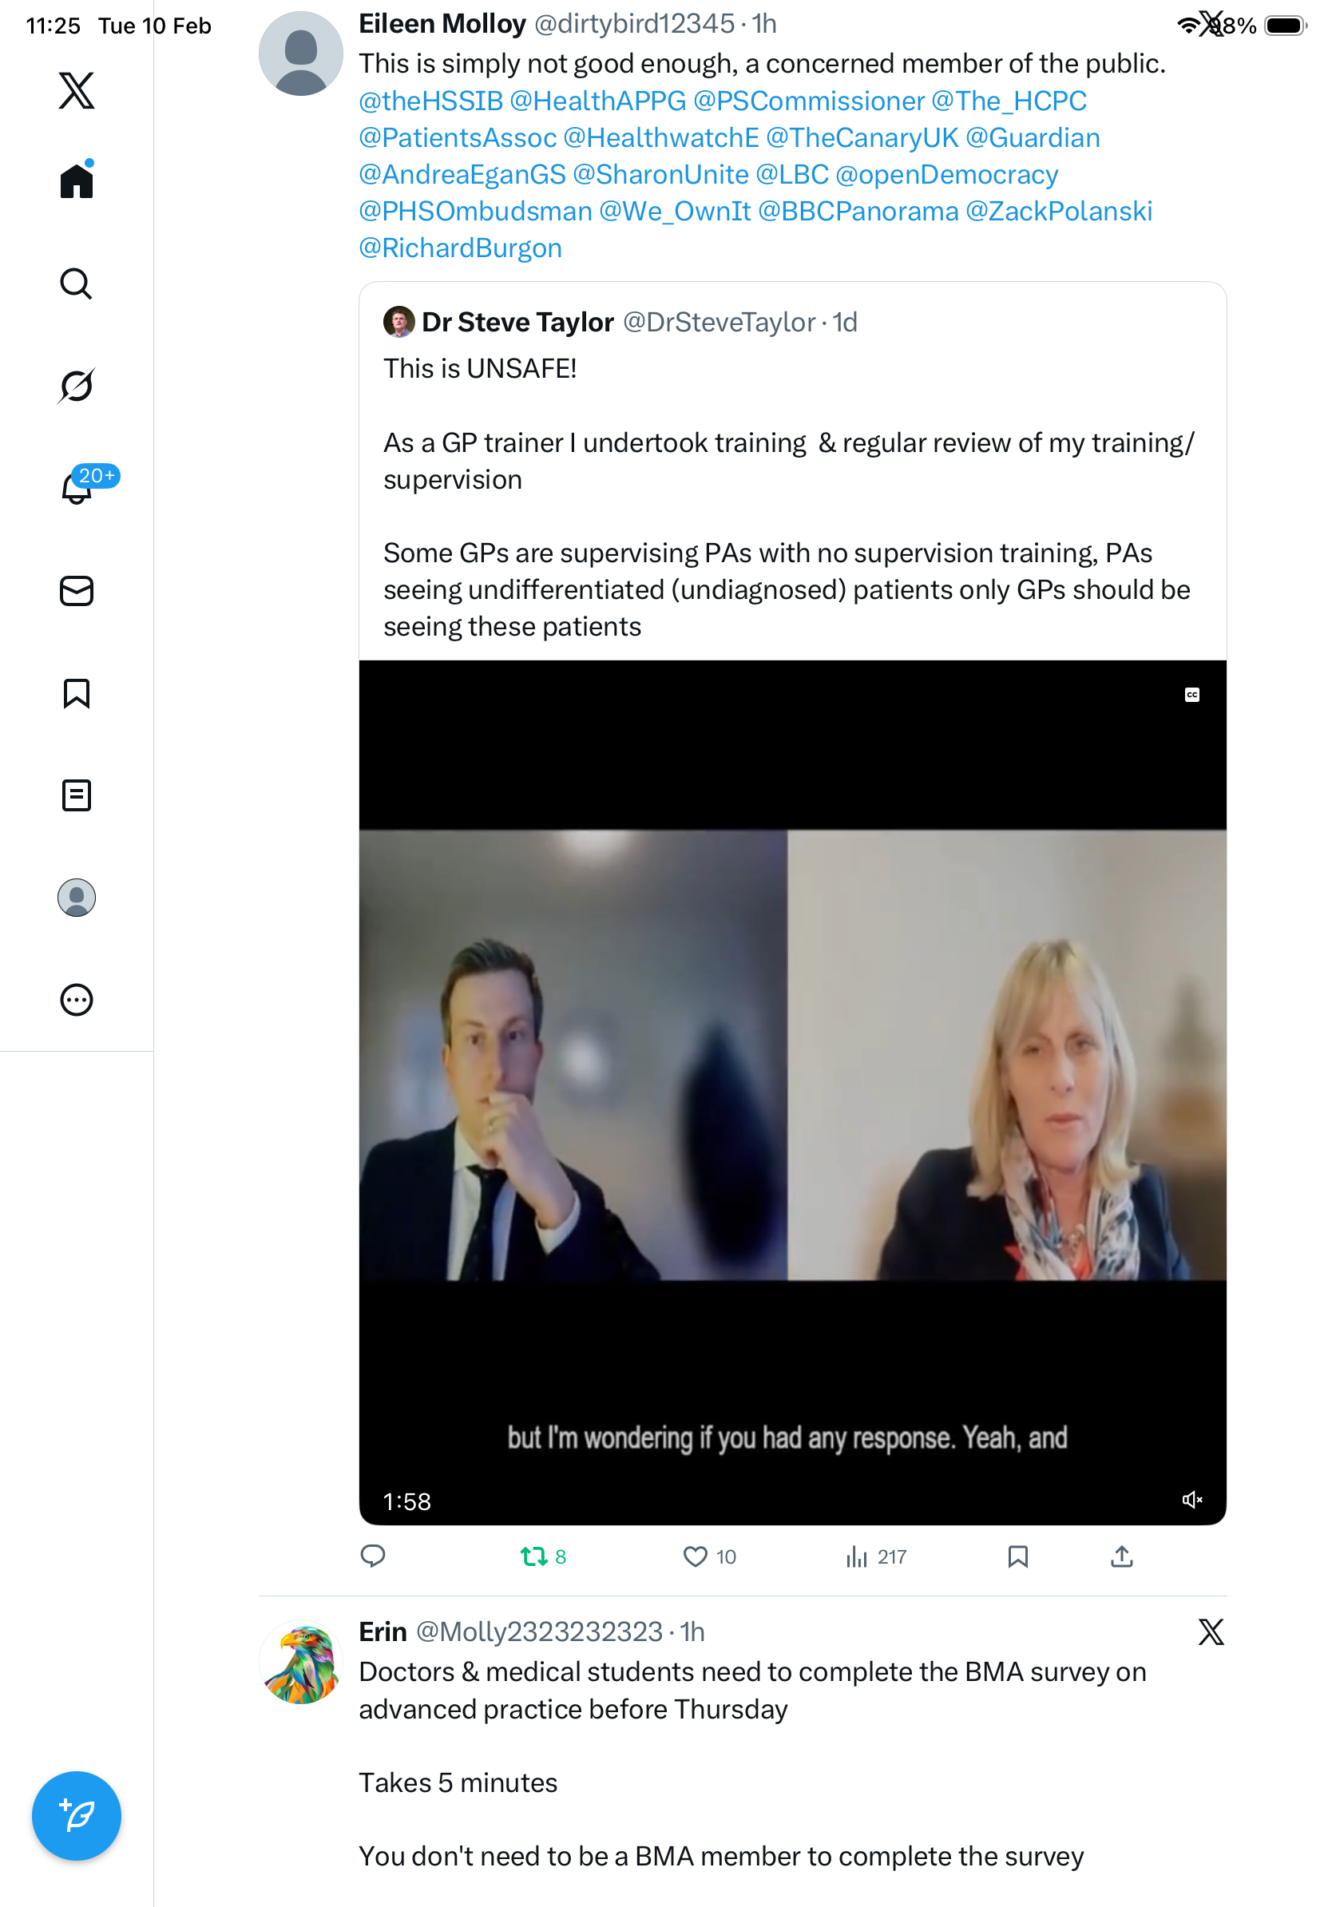Expand the More options circle menu
Viewport: 1332px width, 1907px height.
click(x=77, y=999)
